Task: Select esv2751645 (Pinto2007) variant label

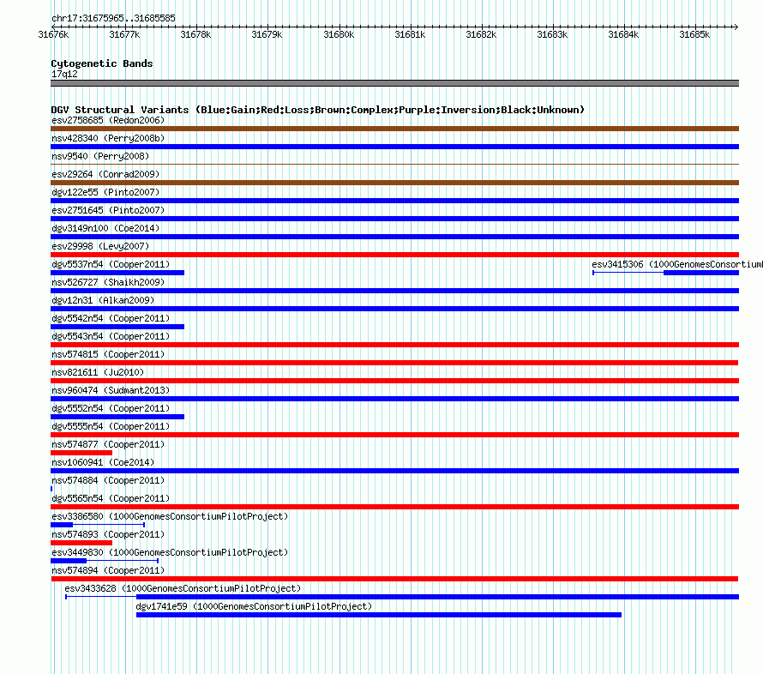Action: pyautogui.click(x=108, y=210)
